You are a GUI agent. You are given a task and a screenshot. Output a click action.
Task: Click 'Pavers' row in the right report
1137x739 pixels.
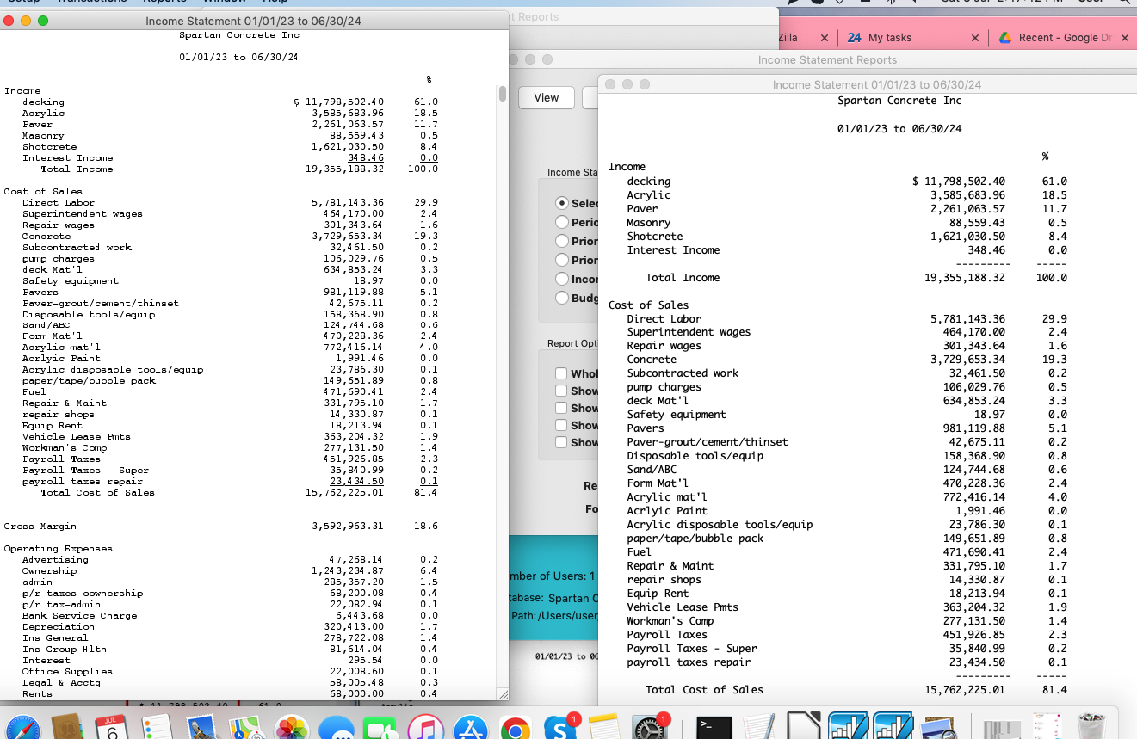point(646,428)
